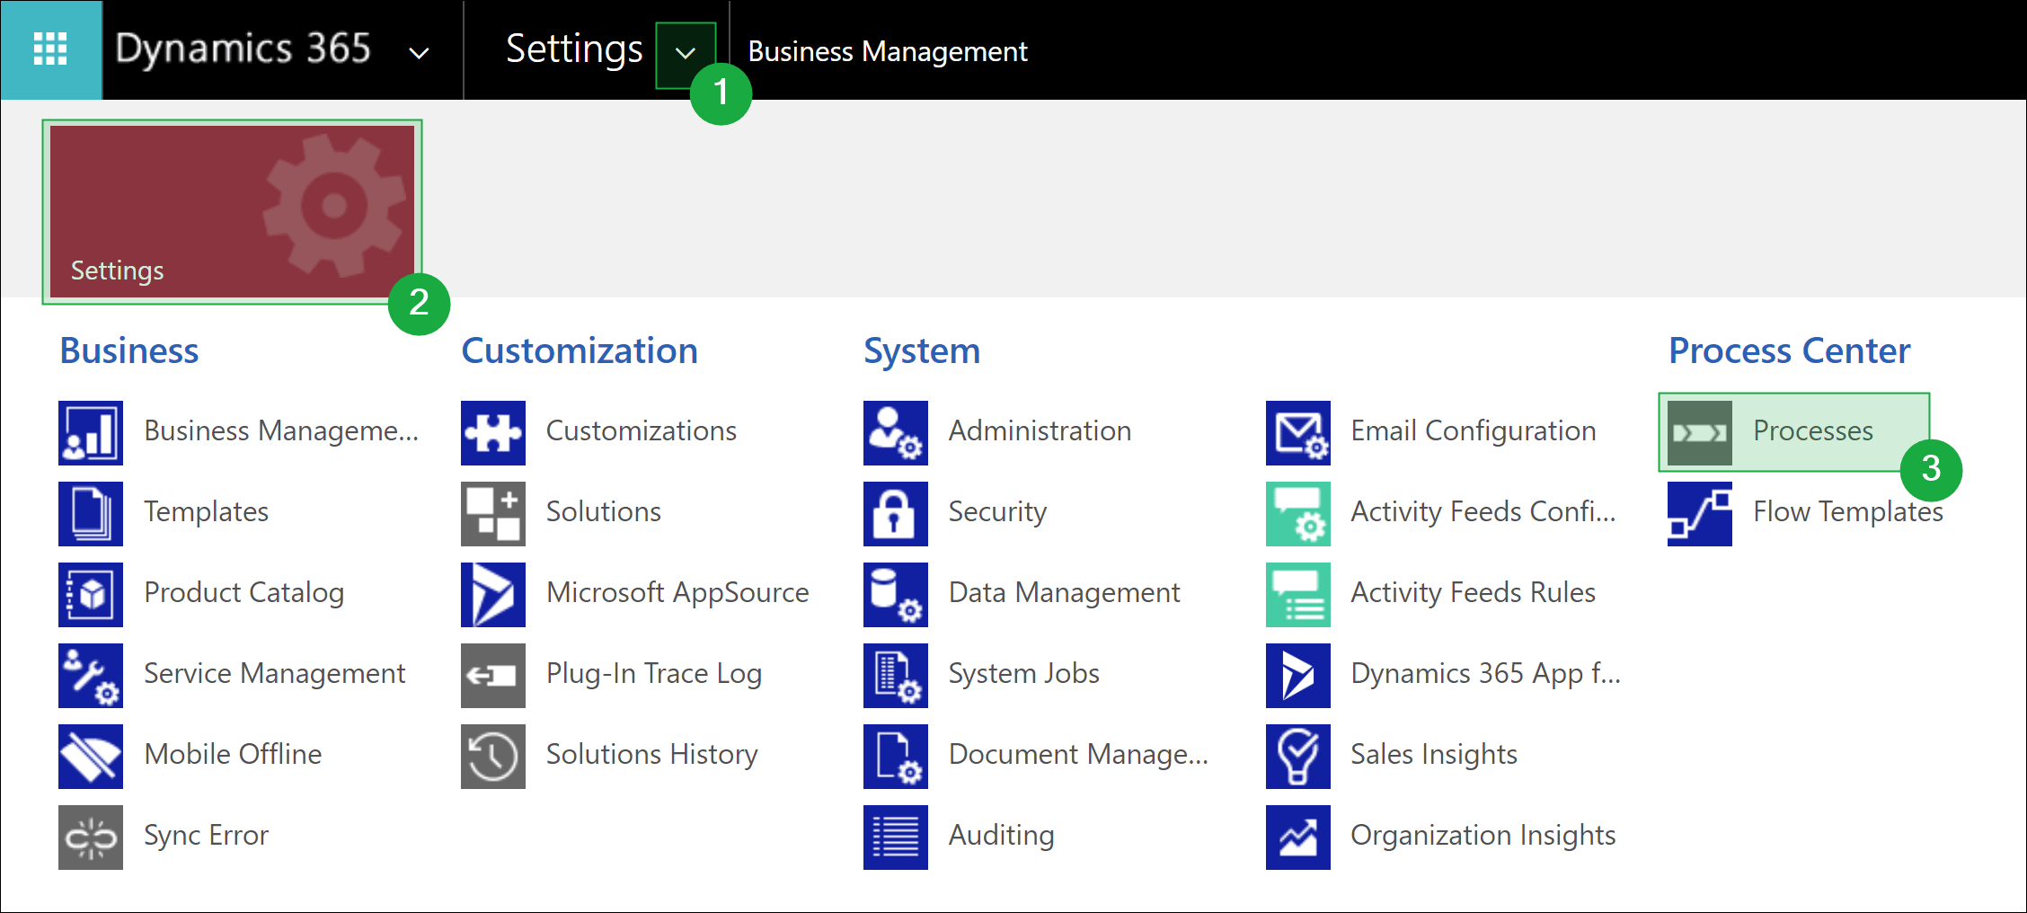The width and height of the screenshot is (2027, 913).
Task: Click the Data Management database icon
Action: pyautogui.click(x=896, y=595)
